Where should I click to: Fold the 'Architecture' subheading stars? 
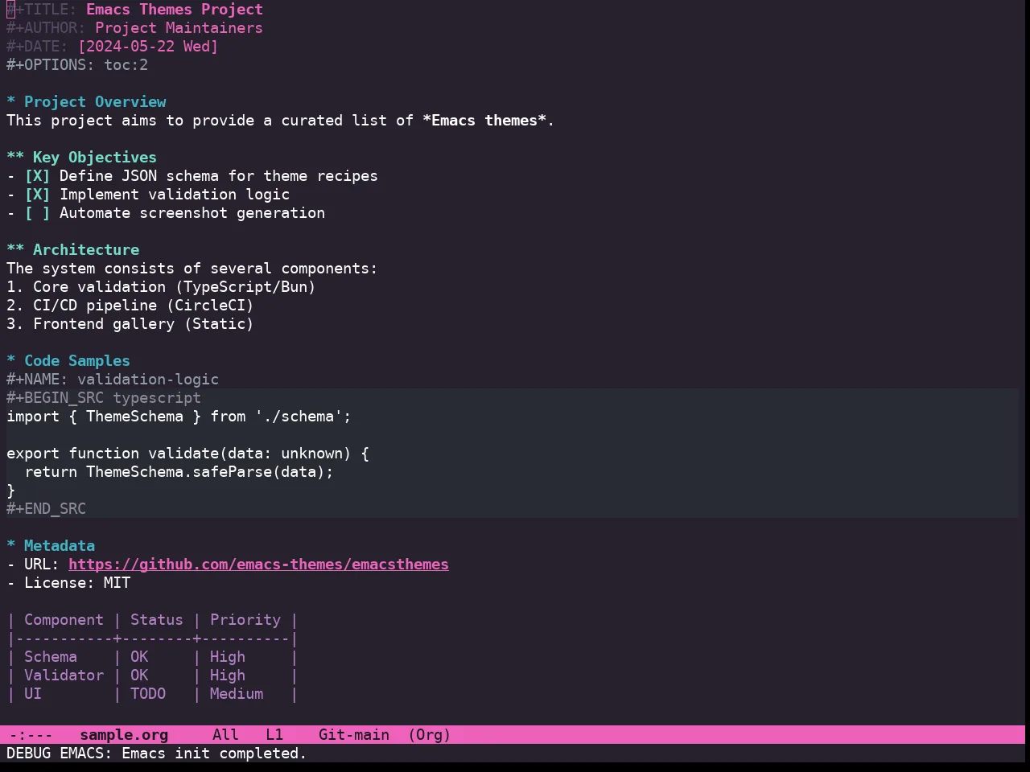click(15, 250)
